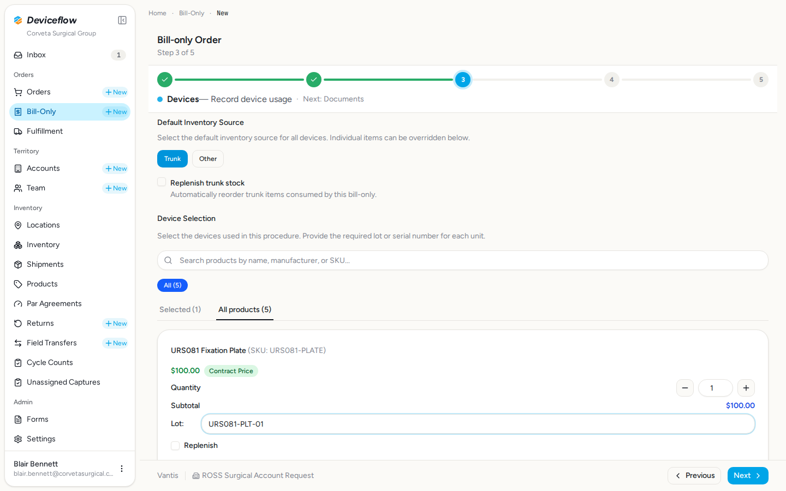
Task: Open Bill-Only menu item
Action: [x=70, y=112]
